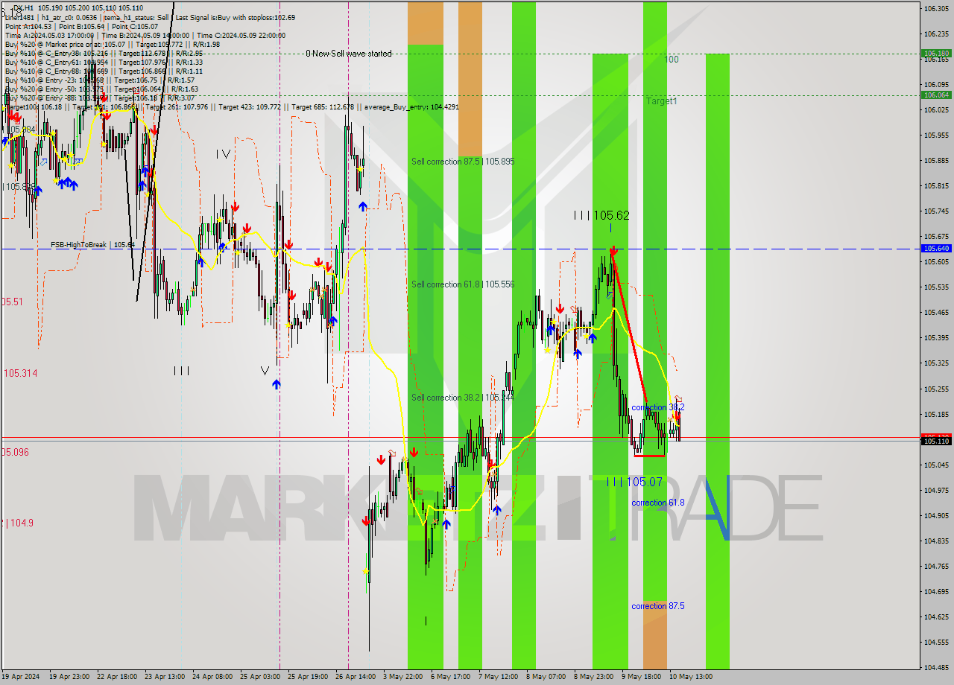The width and height of the screenshot is (954, 685).
Task: Select the '0 New Sell wave started' label
Action: coord(348,54)
